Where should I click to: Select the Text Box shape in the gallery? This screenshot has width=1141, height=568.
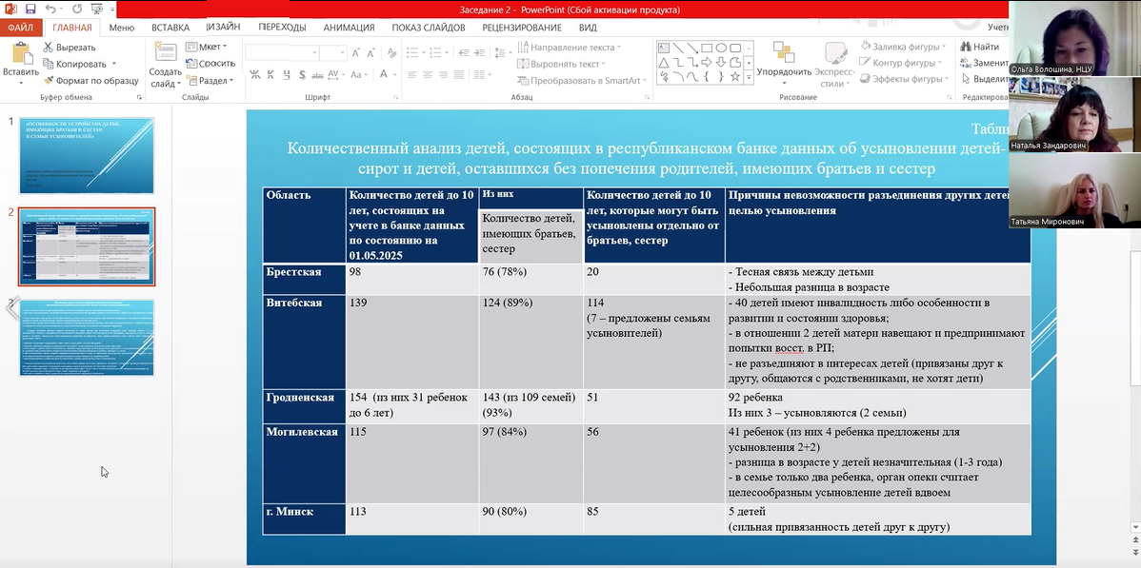[x=664, y=48]
